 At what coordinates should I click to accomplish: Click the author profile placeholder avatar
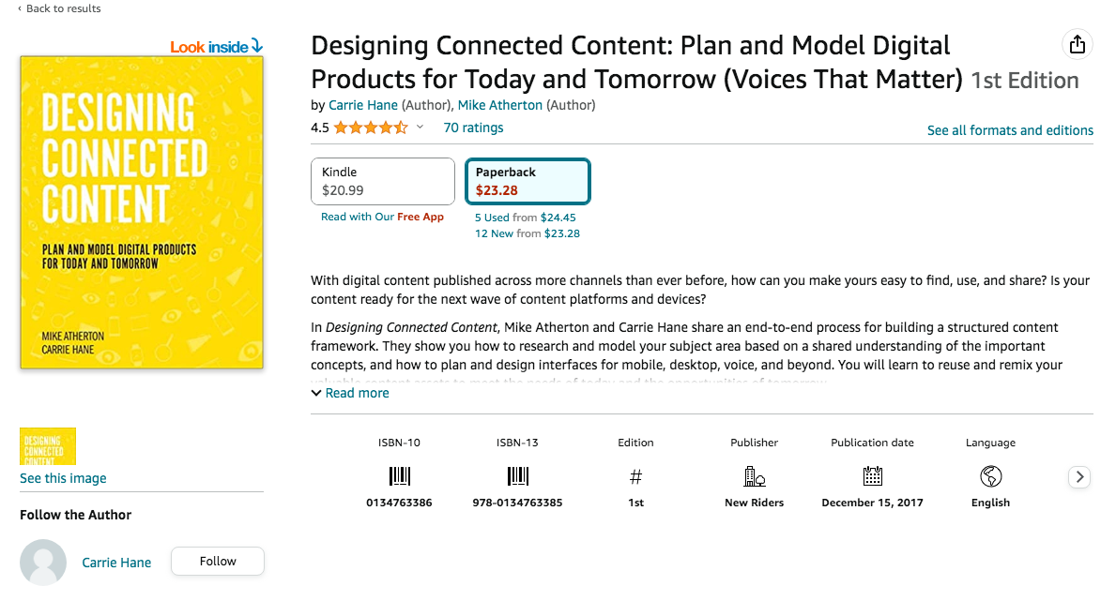(x=43, y=561)
